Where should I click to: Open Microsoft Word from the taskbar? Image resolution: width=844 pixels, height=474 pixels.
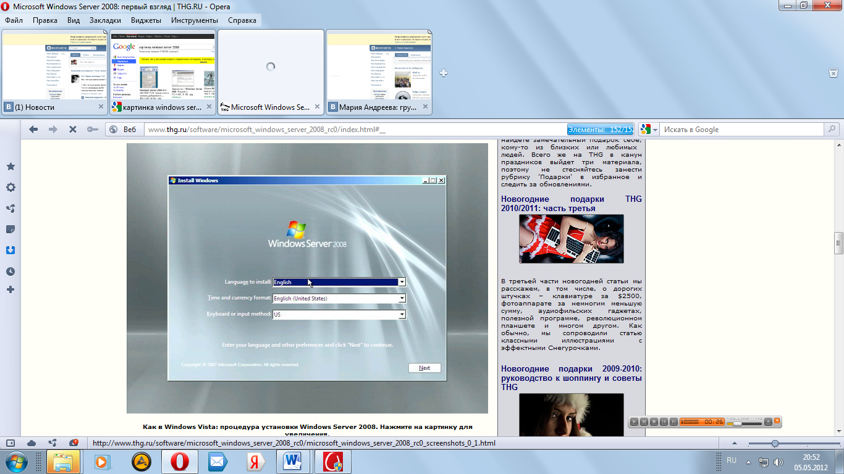click(292, 462)
